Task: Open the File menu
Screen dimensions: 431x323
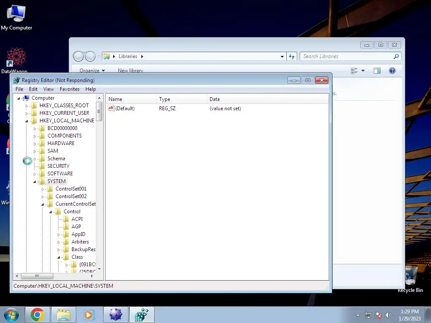Action: (x=19, y=89)
